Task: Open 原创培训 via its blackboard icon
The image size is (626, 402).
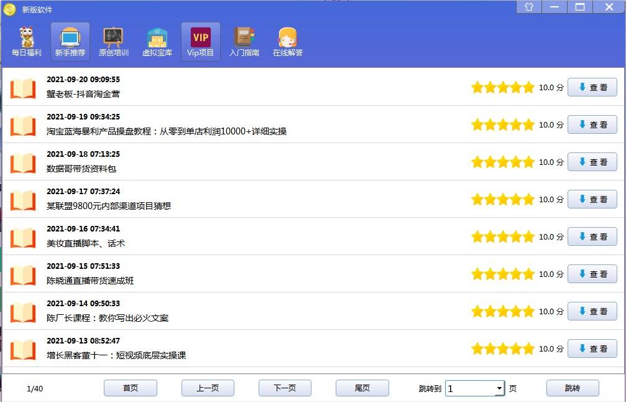Action: point(113,41)
